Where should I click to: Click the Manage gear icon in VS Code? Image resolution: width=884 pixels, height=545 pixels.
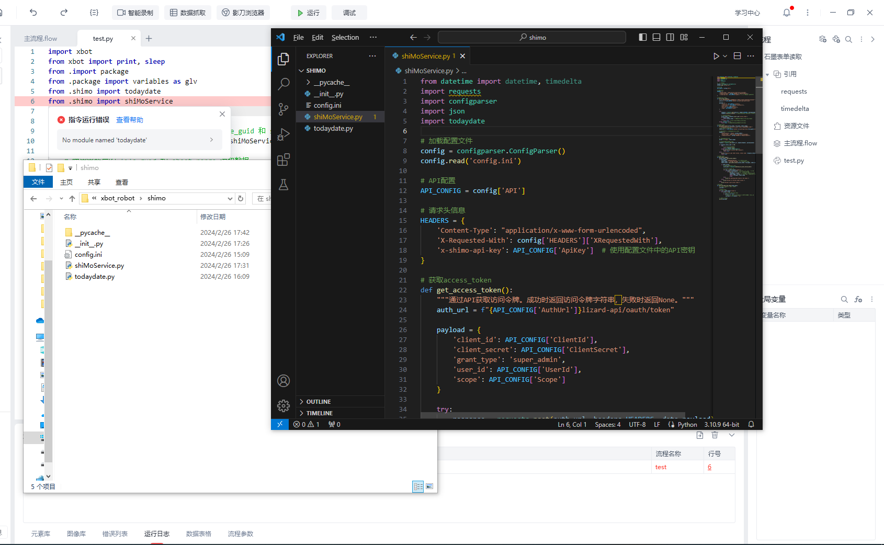click(x=284, y=405)
